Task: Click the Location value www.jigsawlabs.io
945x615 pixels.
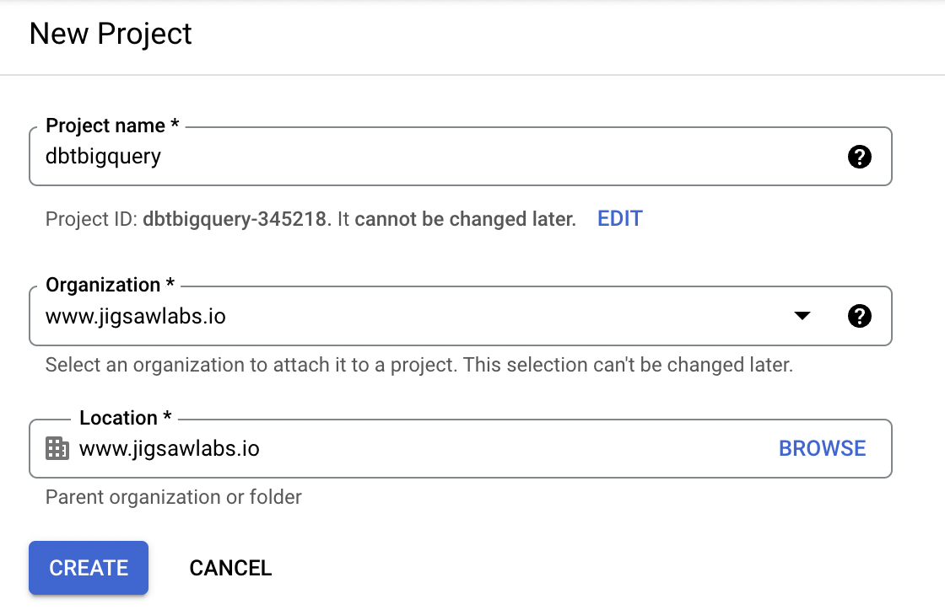Action: click(170, 449)
